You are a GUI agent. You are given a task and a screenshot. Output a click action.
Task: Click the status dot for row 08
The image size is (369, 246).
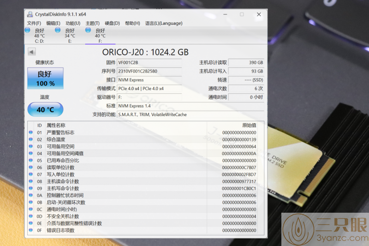(31, 181)
